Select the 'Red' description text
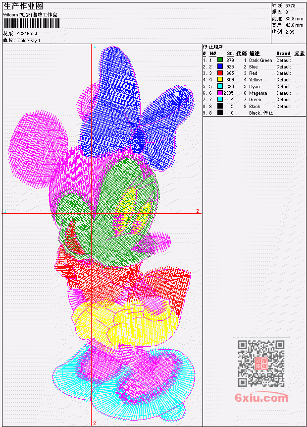This screenshot has width=307, height=427. tap(253, 73)
